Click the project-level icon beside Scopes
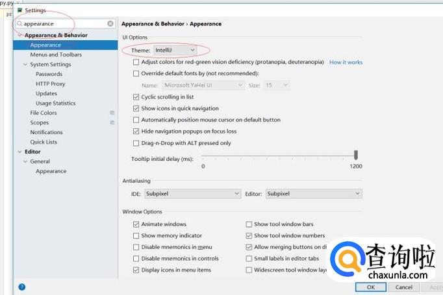This screenshot has width=443, height=295. pyautogui.click(x=112, y=123)
